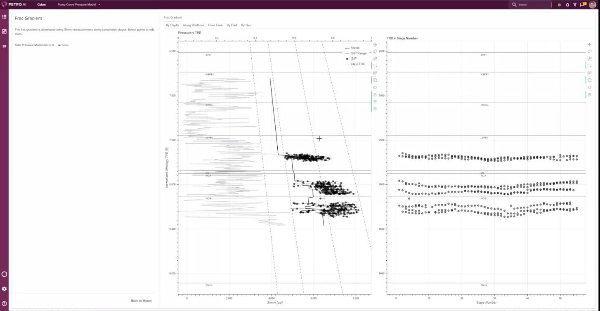Toggle first hover tool on Pressure v TVD plot

(x=375, y=94)
